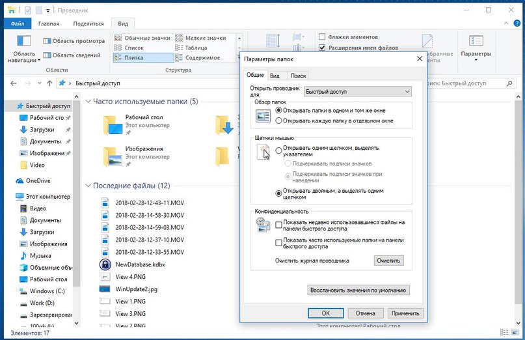This screenshot has width=525, height=340.
Task: Collapse Часто используемые папки group
Action: [88, 101]
